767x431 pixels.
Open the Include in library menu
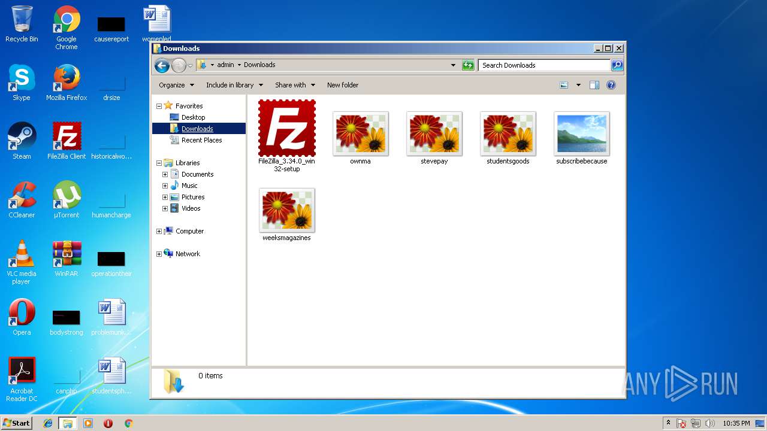coord(234,85)
